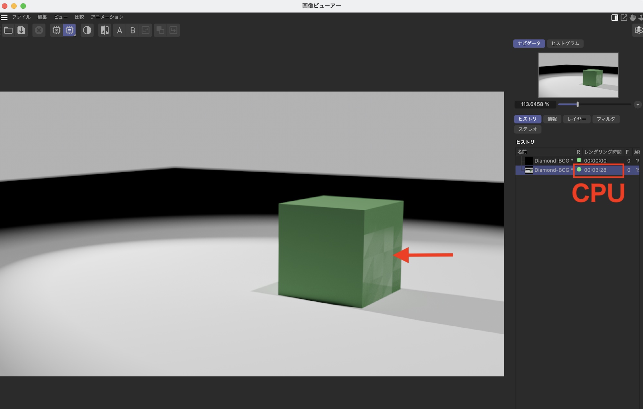
Task: Click the AB compare split icon
Action: coord(105,30)
